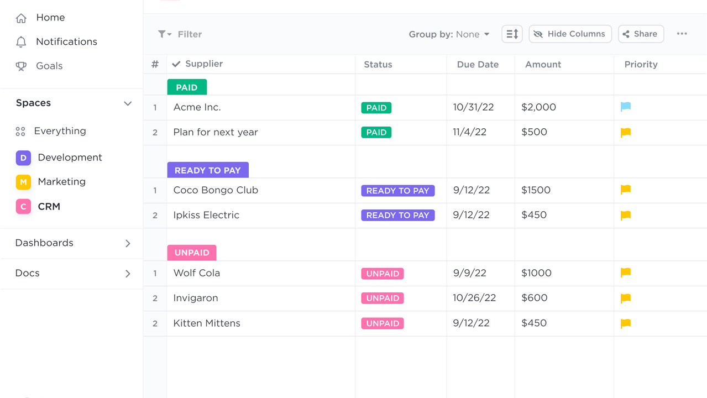Open Goals from the sidebar
This screenshot has width=707, height=398.
(x=50, y=66)
